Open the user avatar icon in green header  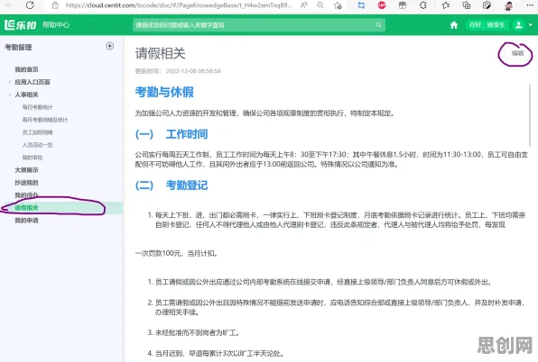point(518,25)
